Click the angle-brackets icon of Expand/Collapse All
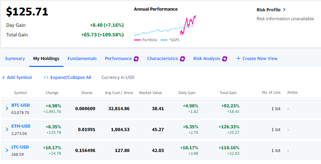The width and height of the screenshot is (321, 164). click(46, 78)
